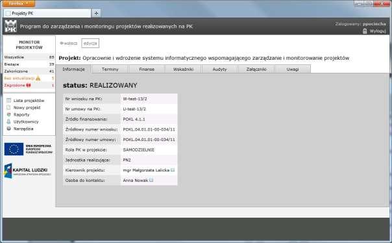Click the value SAMODZIELNIE
This screenshot has height=243, width=392.
(x=138, y=149)
